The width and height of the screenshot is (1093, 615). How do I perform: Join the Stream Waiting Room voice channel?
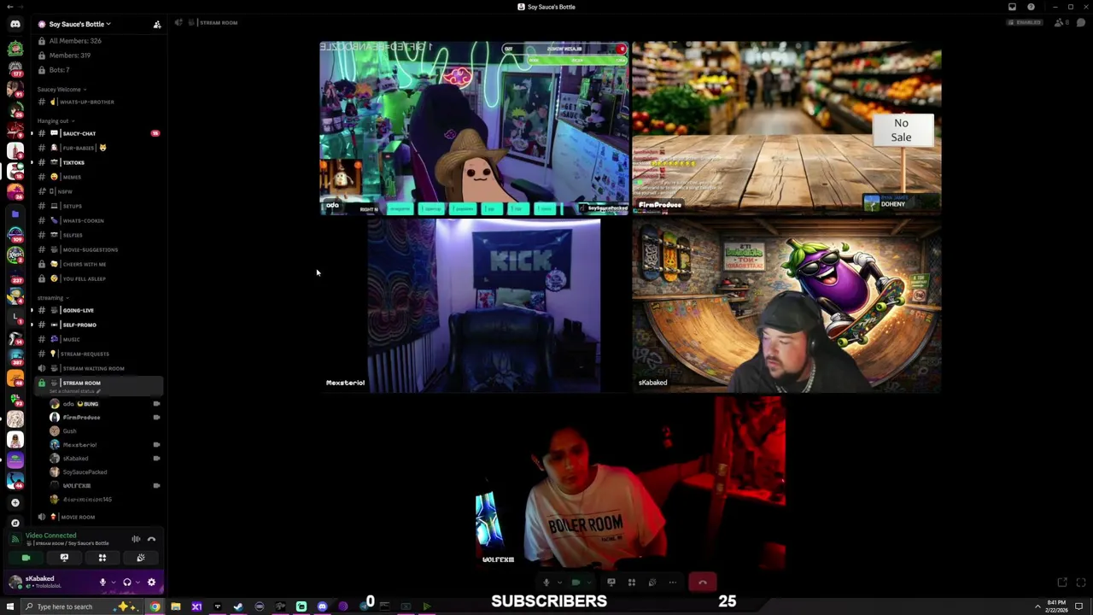(98, 368)
